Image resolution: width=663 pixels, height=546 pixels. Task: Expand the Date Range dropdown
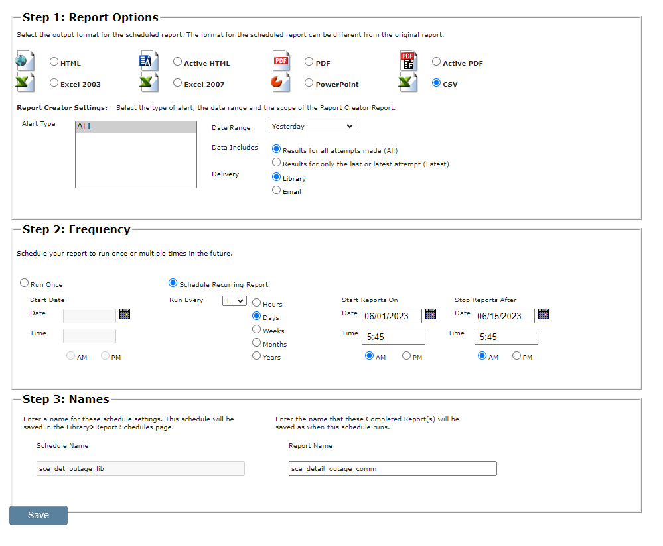tap(312, 126)
